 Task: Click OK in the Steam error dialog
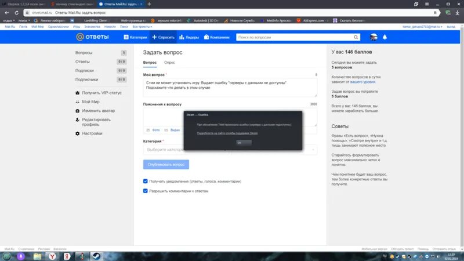(x=244, y=143)
